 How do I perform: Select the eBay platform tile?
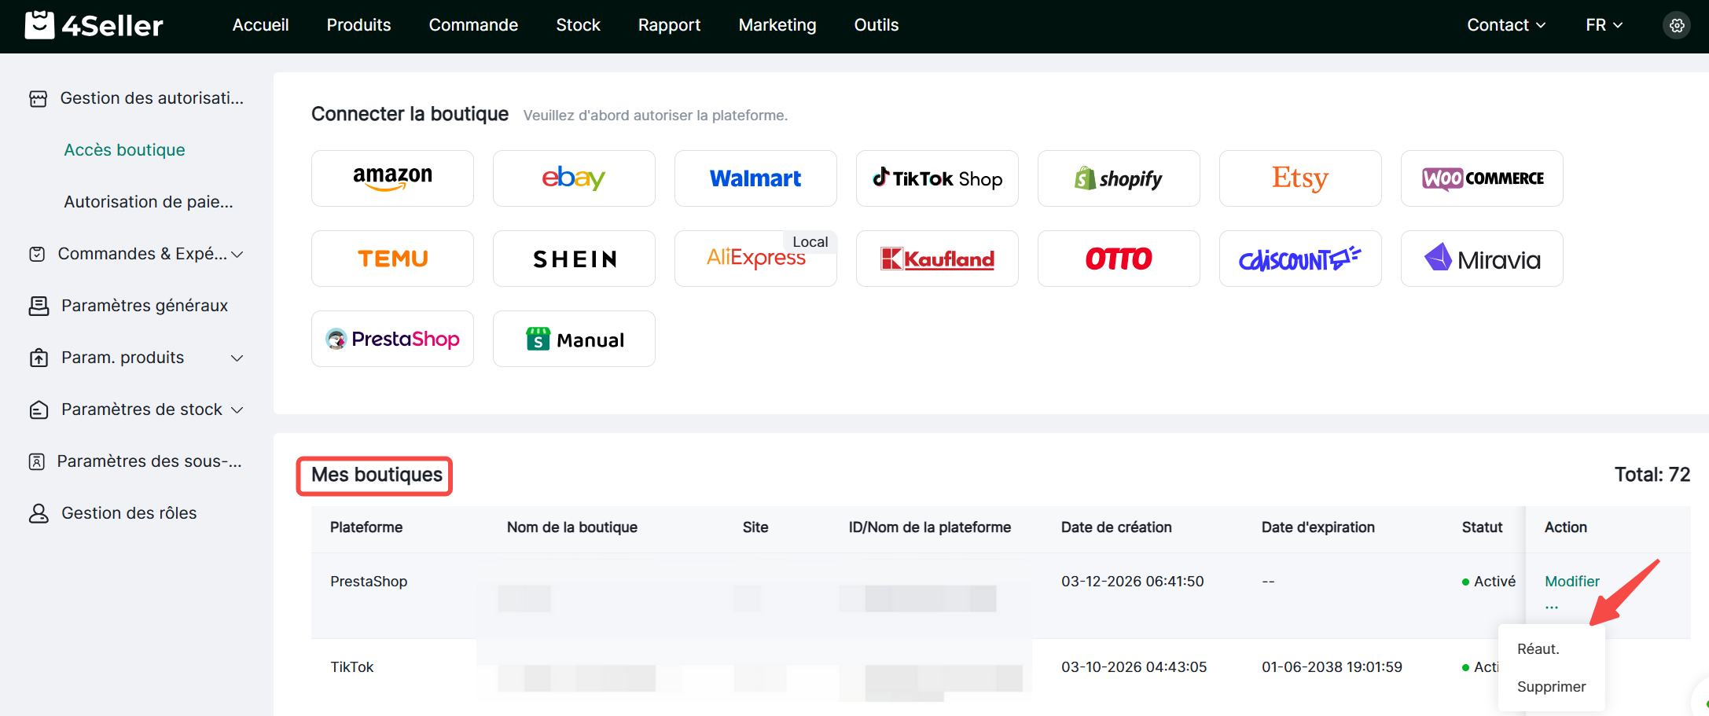[574, 178]
